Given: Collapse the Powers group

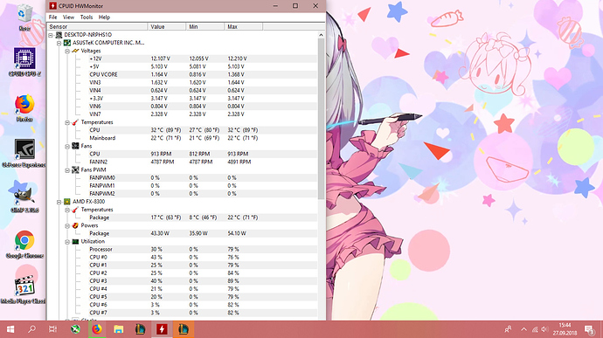Looking at the screenshot, I should [x=67, y=226].
